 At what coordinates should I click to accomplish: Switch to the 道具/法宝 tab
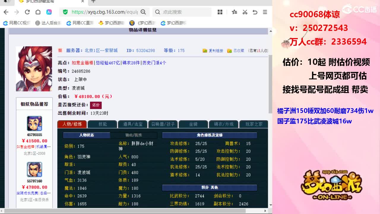pos(133,124)
